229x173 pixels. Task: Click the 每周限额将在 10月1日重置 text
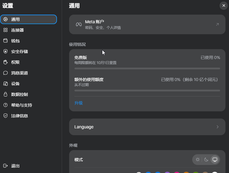[95, 63]
